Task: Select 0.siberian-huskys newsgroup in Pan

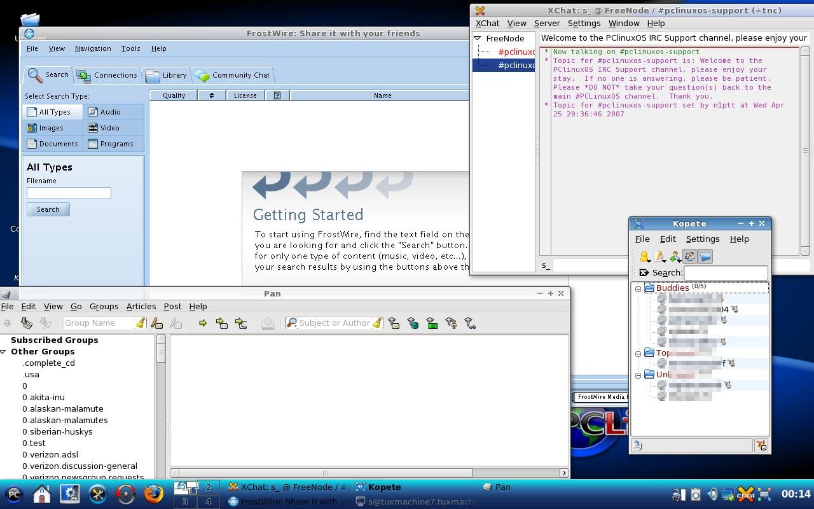Action: coord(57,431)
